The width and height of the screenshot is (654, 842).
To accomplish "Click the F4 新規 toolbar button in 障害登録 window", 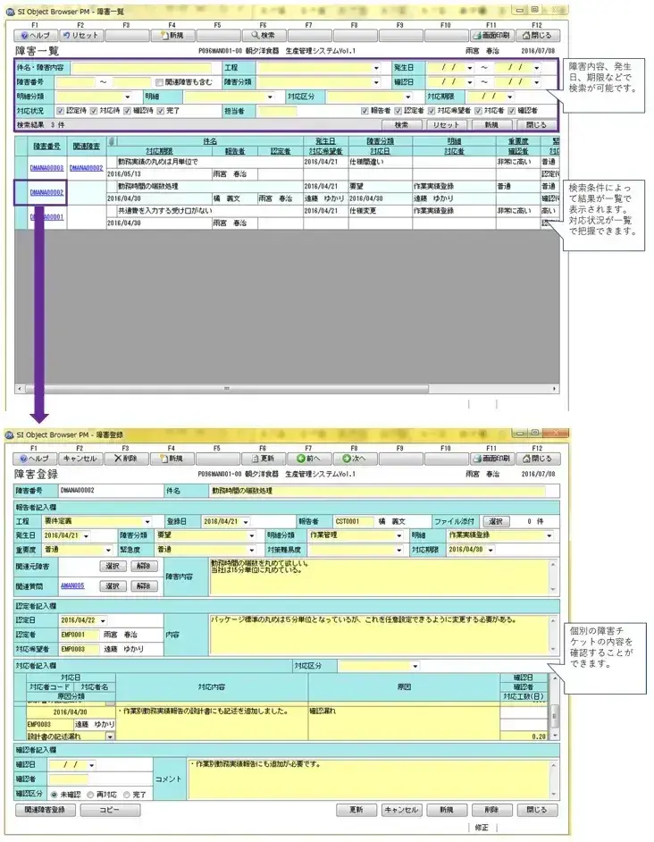I will tap(172, 459).
